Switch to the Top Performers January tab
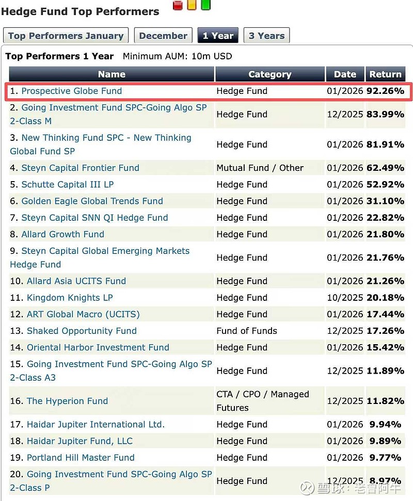This screenshot has height=501, width=413. pos(66,36)
